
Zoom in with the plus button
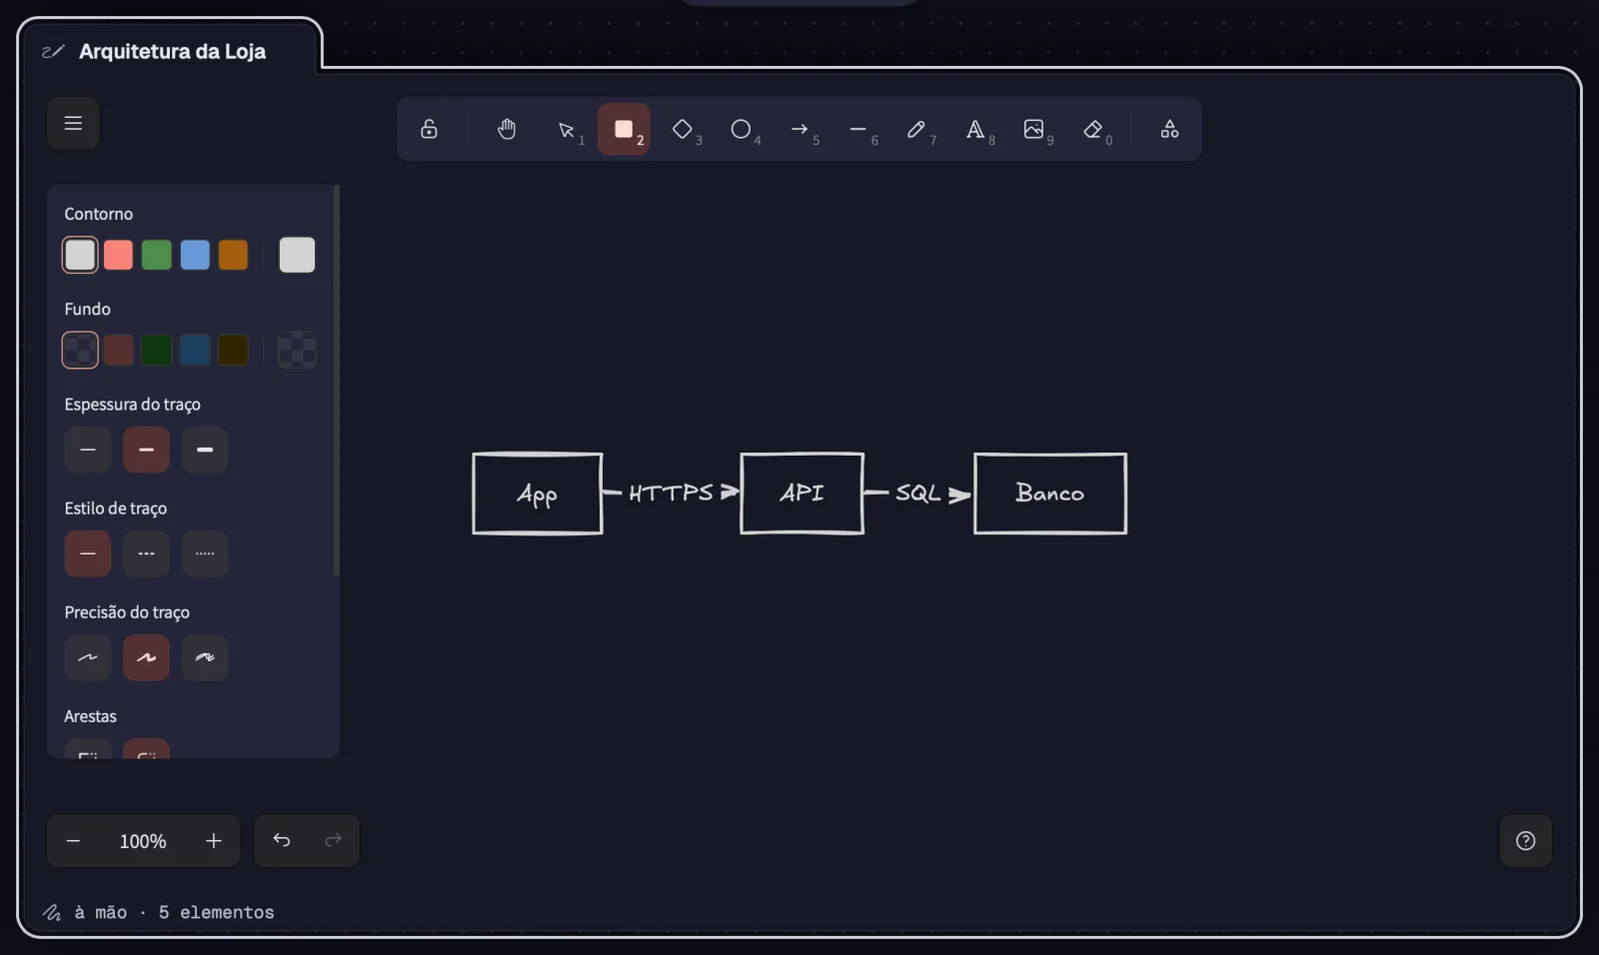213,841
